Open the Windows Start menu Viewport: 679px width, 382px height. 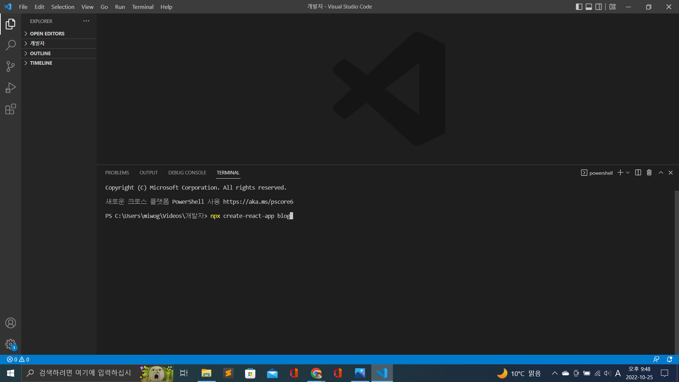11,373
